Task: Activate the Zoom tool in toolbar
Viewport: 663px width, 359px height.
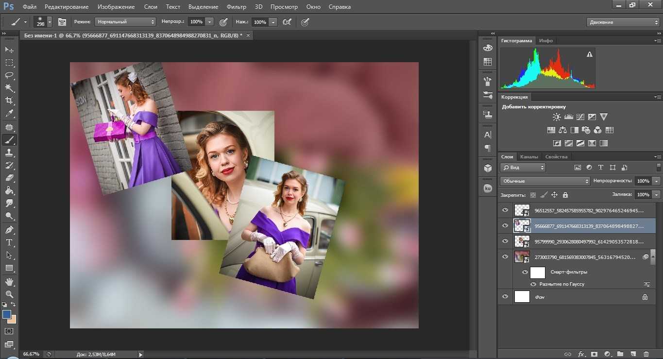Action: click(9, 294)
